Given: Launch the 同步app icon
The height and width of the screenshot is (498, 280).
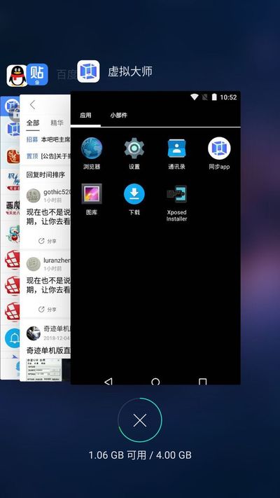Looking at the screenshot, I should (219, 148).
